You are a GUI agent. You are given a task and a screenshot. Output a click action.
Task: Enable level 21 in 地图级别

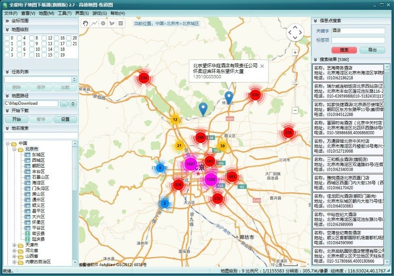[68, 43]
